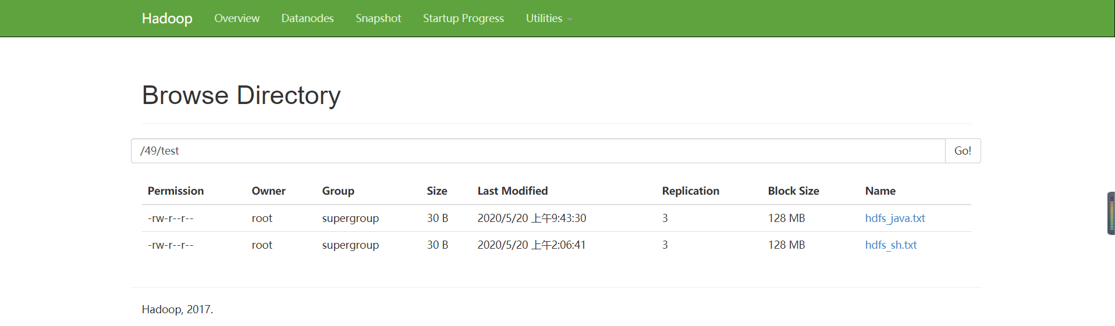This screenshot has height=326, width=1115.
Task: Click replication 3 in hdfs_sh.txt row
Action: point(665,245)
